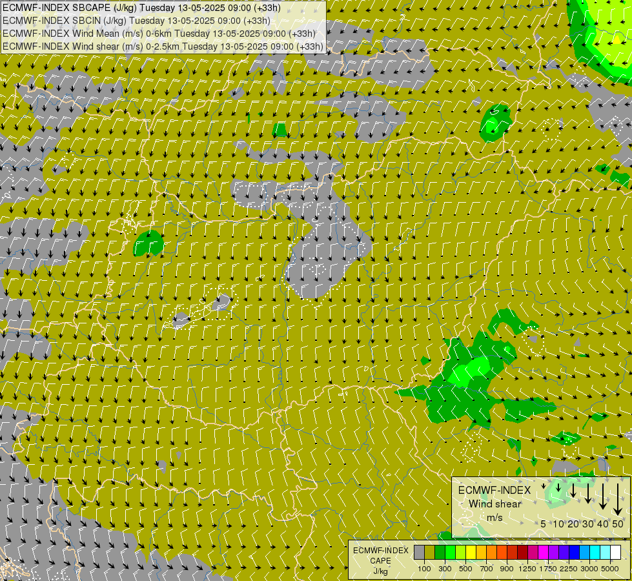Screen dimensions: 632x581
Task: Select the sky blue CAPE legend swatch
Action: (585, 553)
